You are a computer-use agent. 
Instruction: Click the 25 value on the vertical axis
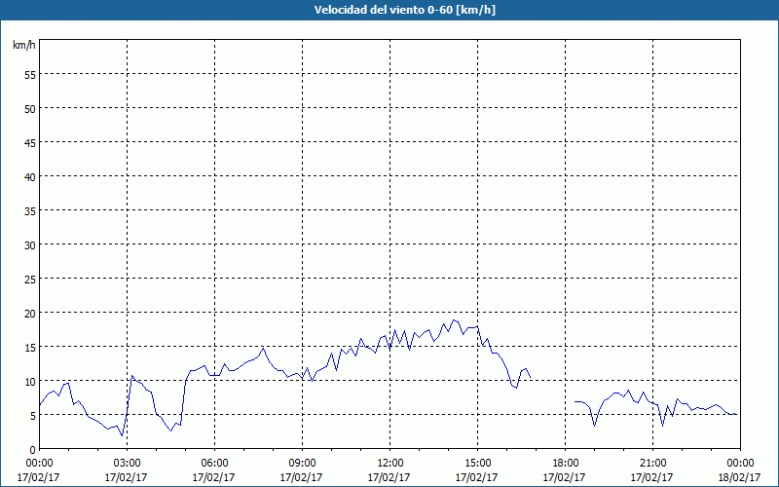pos(30,279)
